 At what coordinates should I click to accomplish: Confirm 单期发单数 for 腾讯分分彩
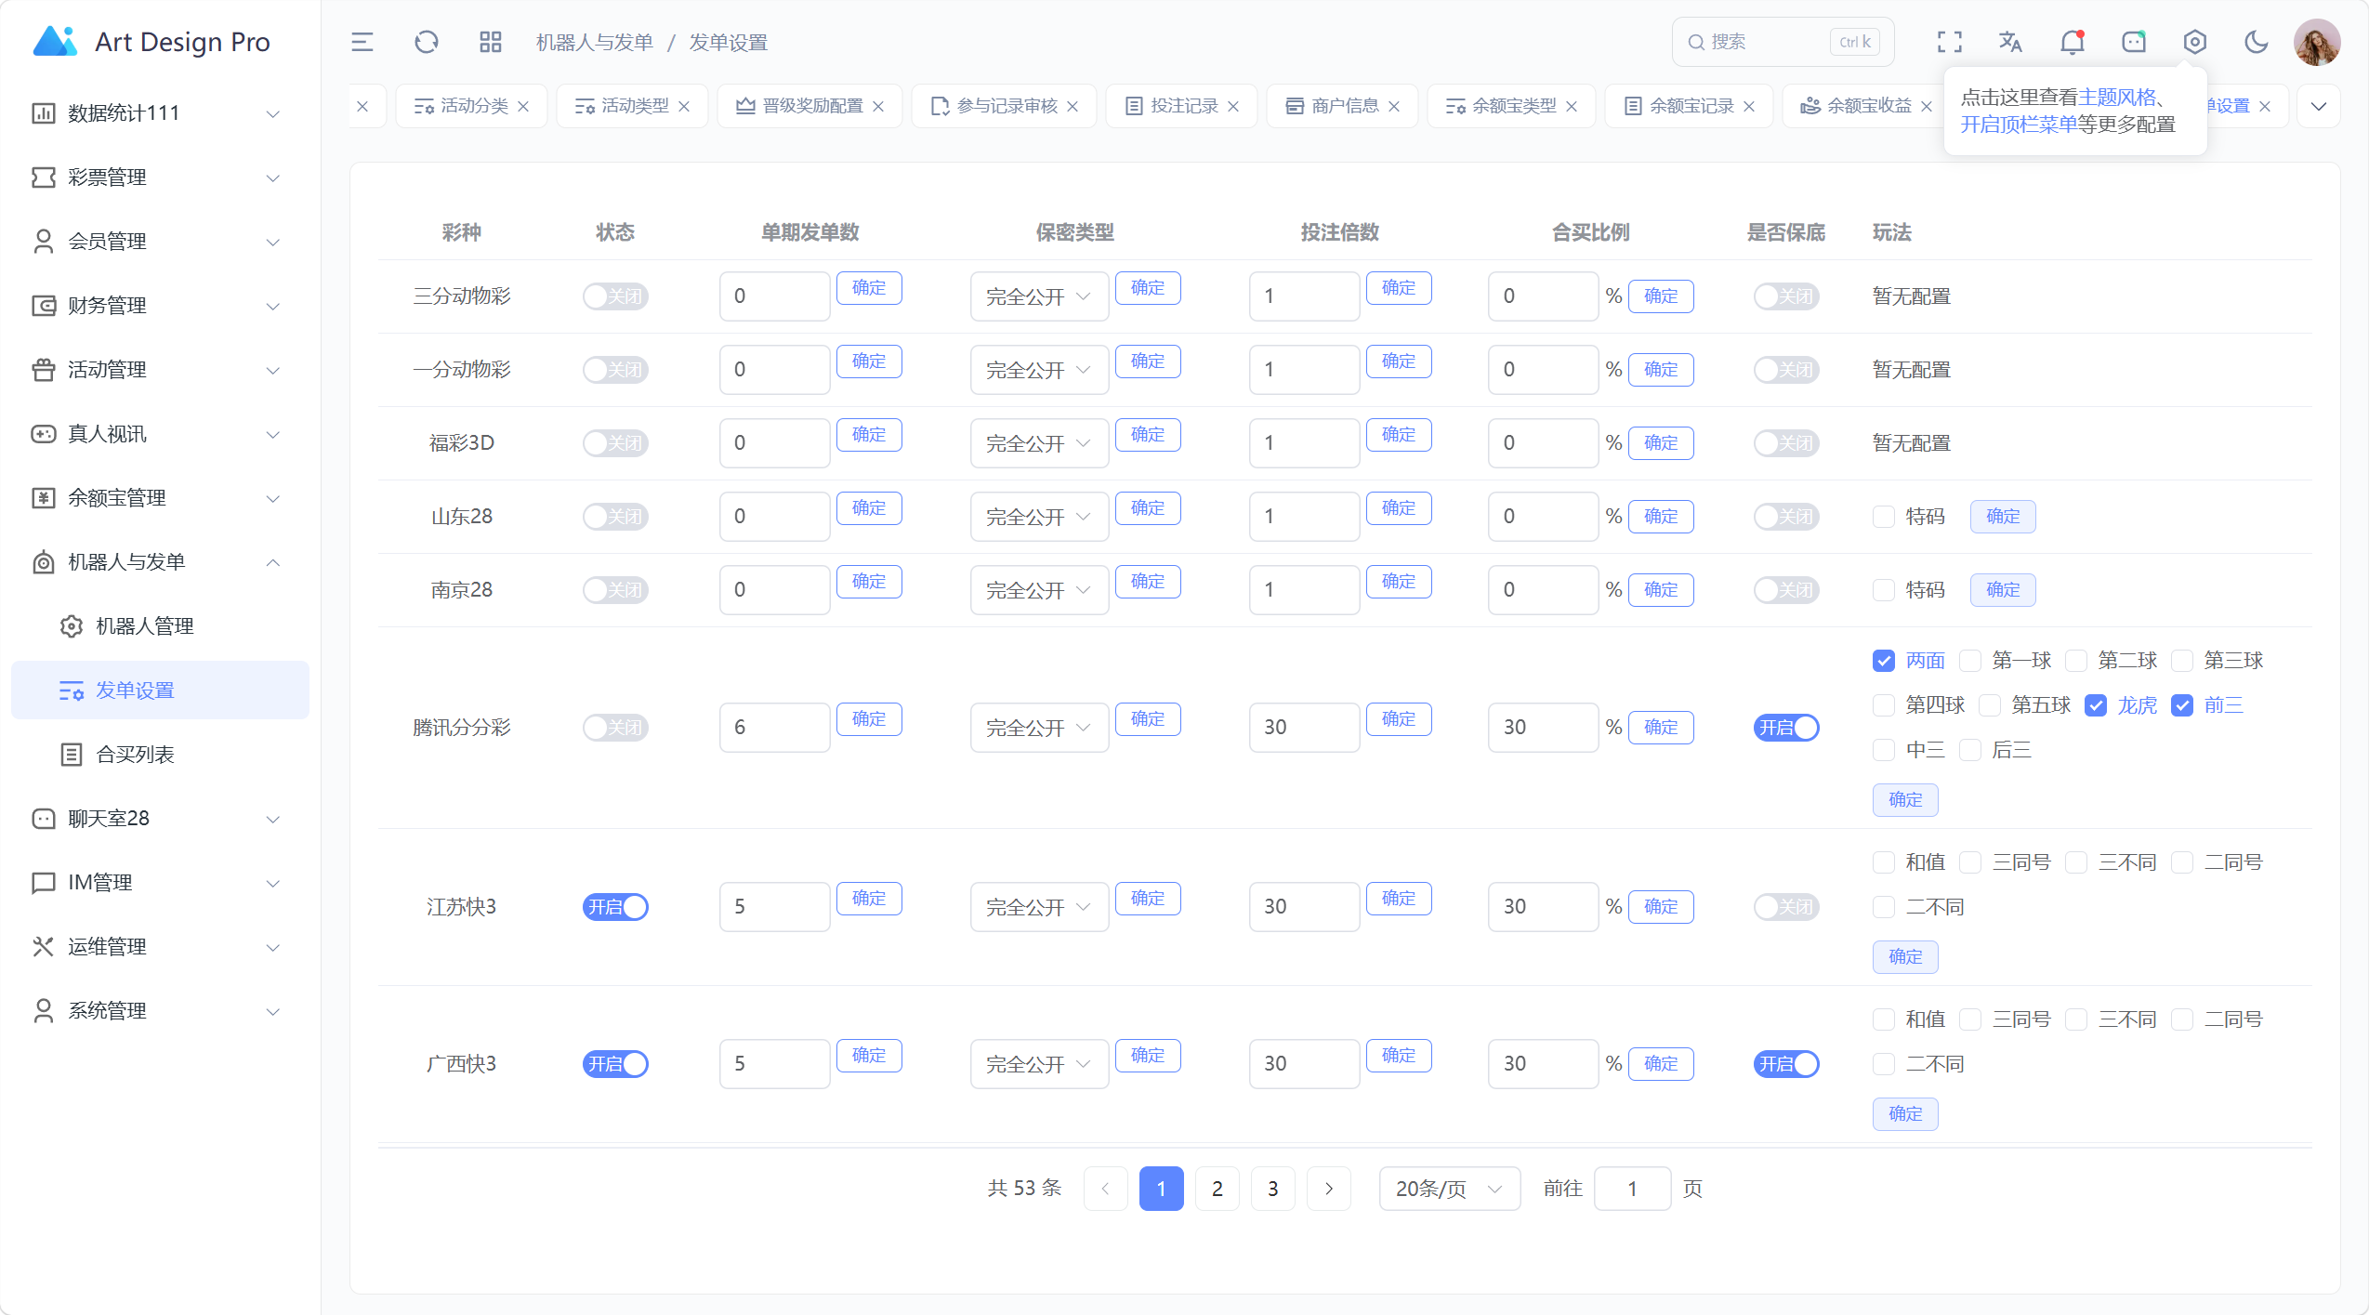869,719
